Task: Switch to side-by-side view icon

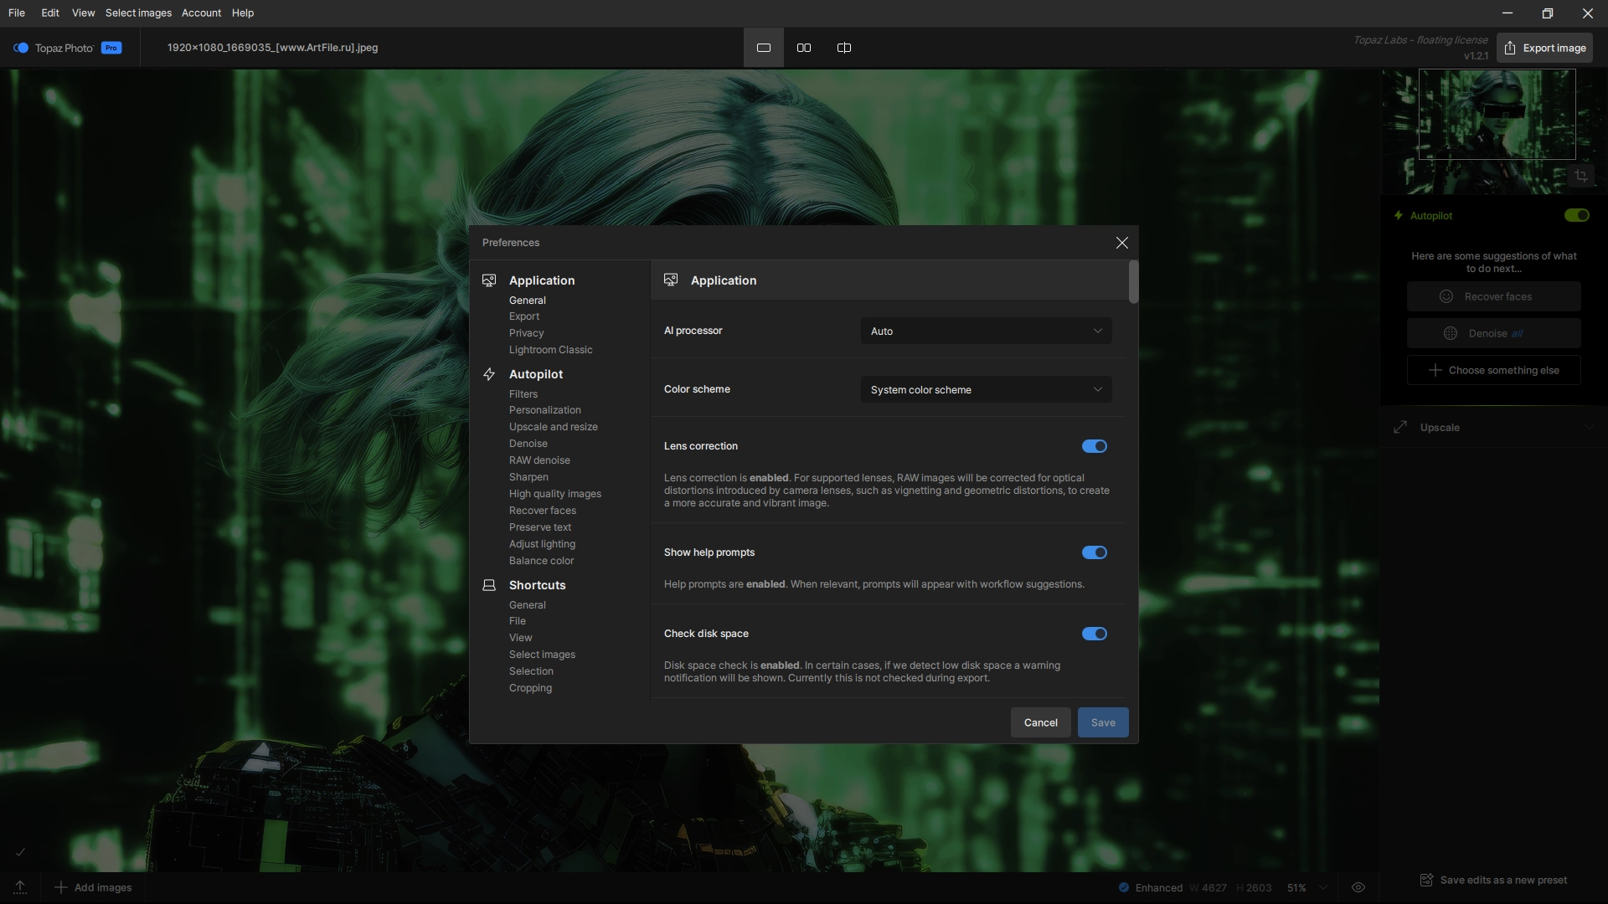Action: pos(803,48)
